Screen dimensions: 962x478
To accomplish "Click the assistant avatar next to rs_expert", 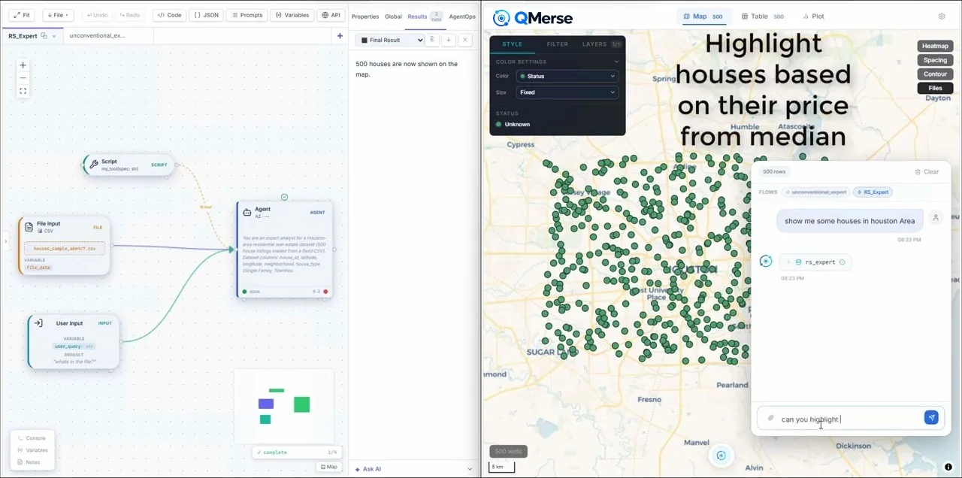I will [766, 262].
